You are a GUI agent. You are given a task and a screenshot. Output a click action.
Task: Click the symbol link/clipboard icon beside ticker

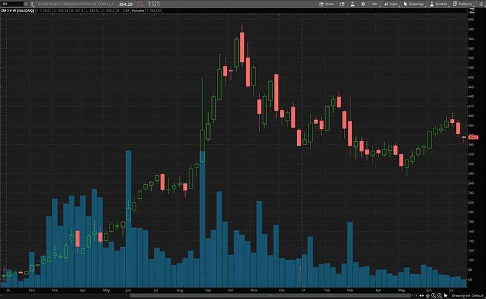pos(32,4)
